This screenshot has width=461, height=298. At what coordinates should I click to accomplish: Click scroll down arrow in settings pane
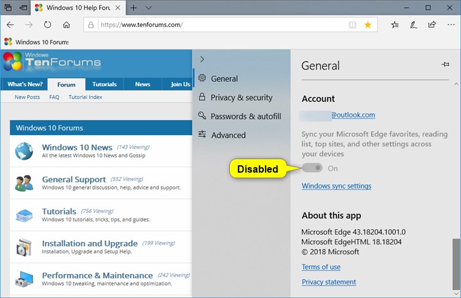tap(456, 294)
